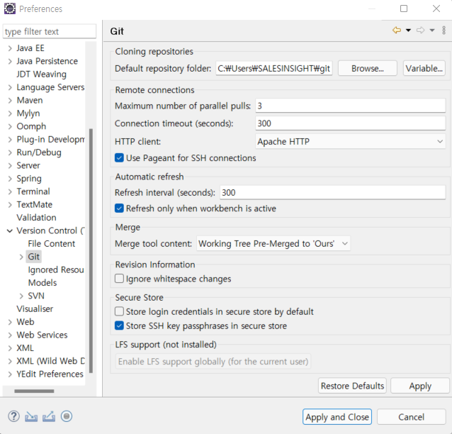
Task: Expand the Web Services tree node
Action: tap(10, 335)
